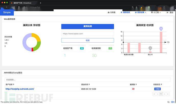Click the browser forward arrow
Viewport: 176px width, 104px height.
click(x=6, y=7)
